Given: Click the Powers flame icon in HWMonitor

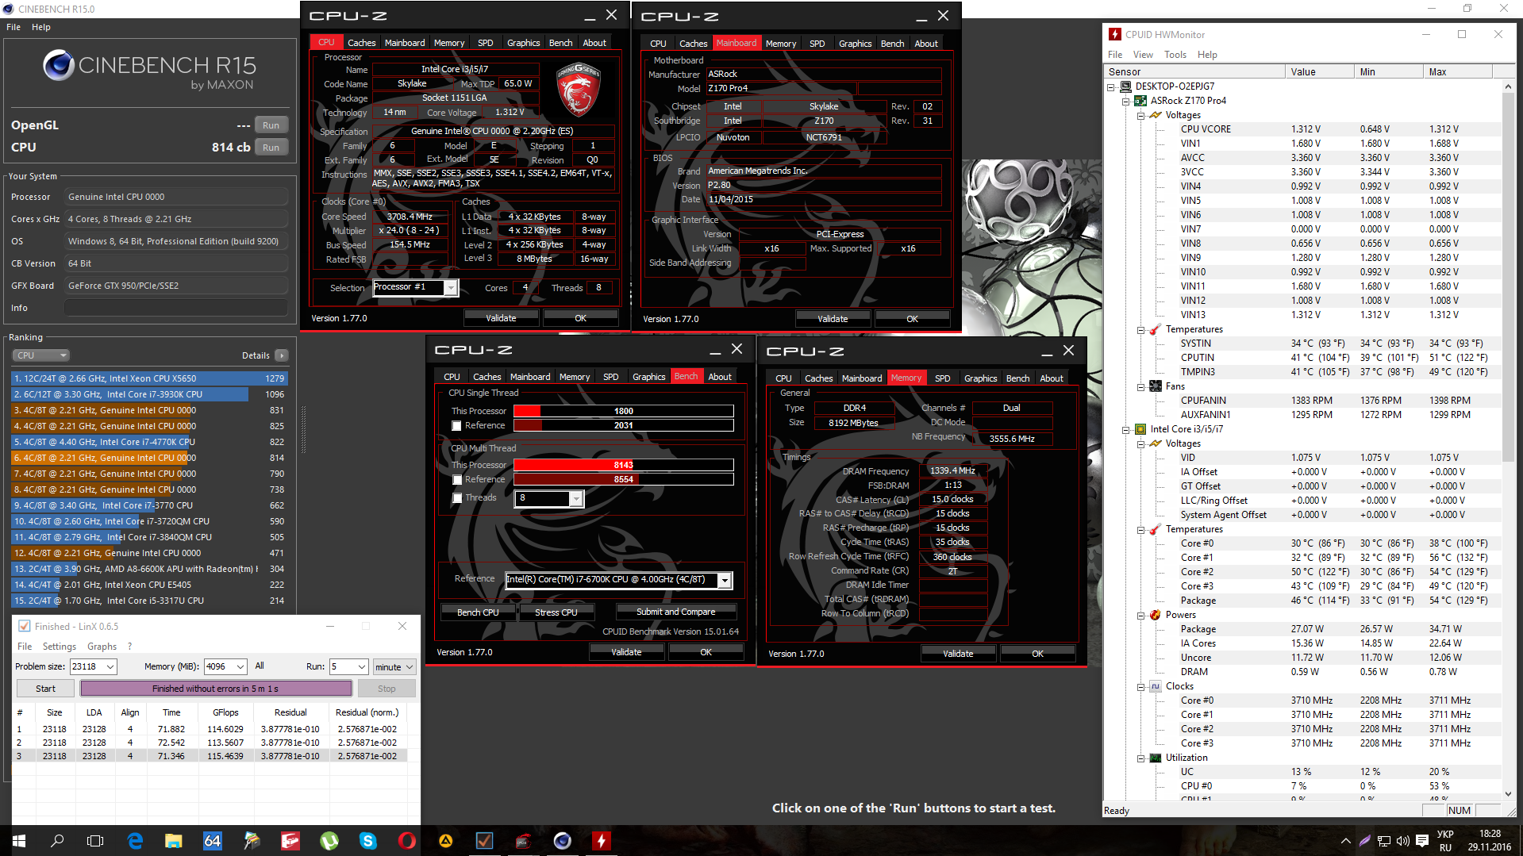Looking at the screenshot, I should coord(1156,615).
